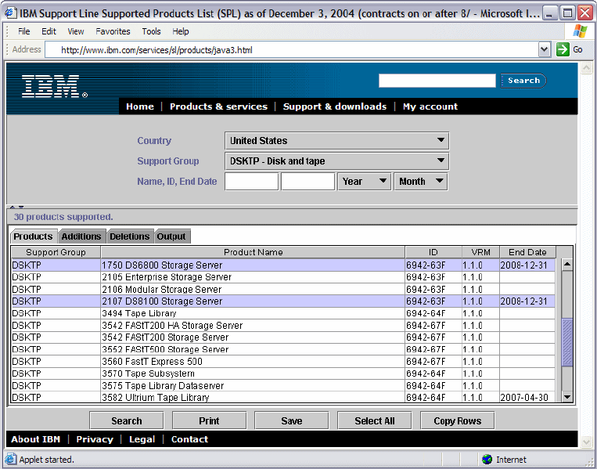Viewport: 597px width, 469px height.
Task: Select the 1750 DS6800 Storage Server row
Action: tap(283, 265)
